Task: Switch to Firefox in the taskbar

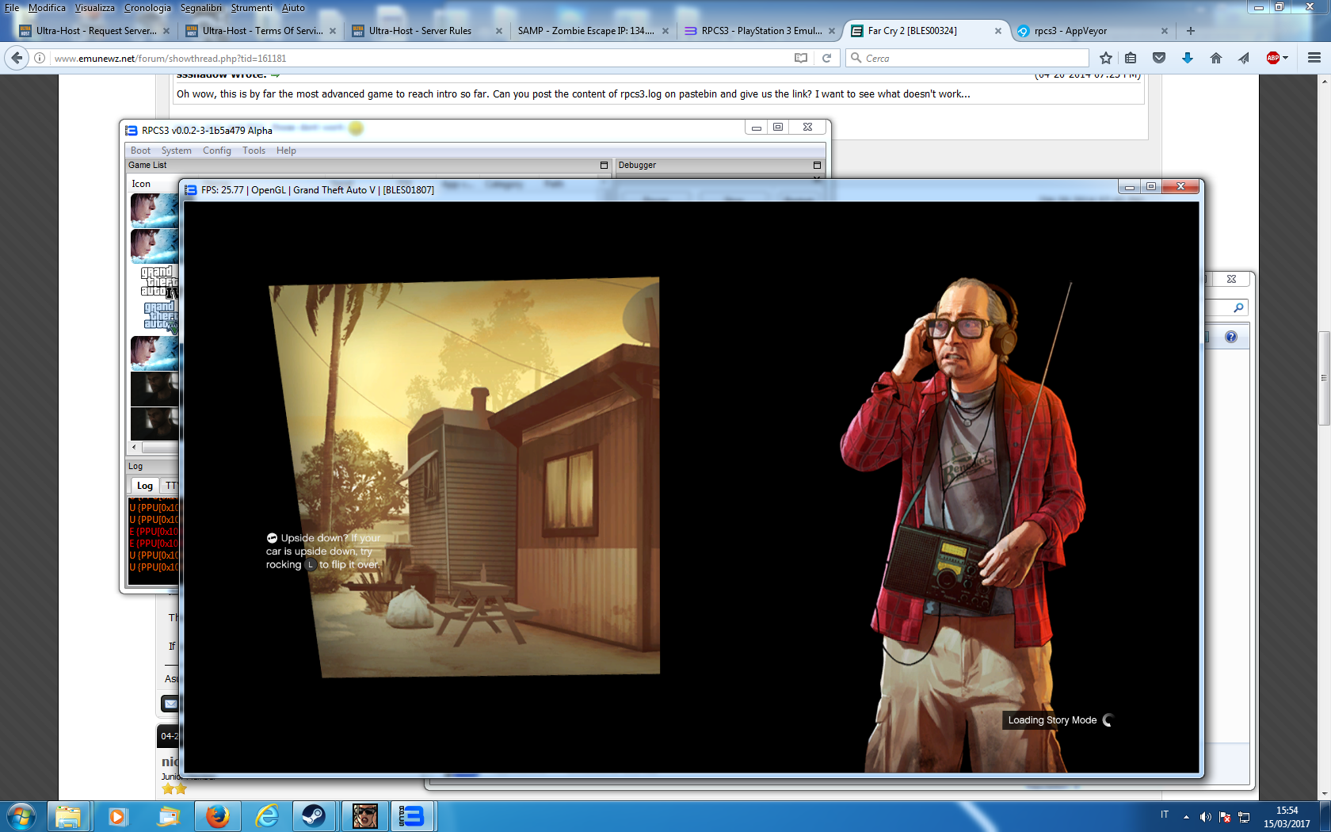Action: [217, 816]
